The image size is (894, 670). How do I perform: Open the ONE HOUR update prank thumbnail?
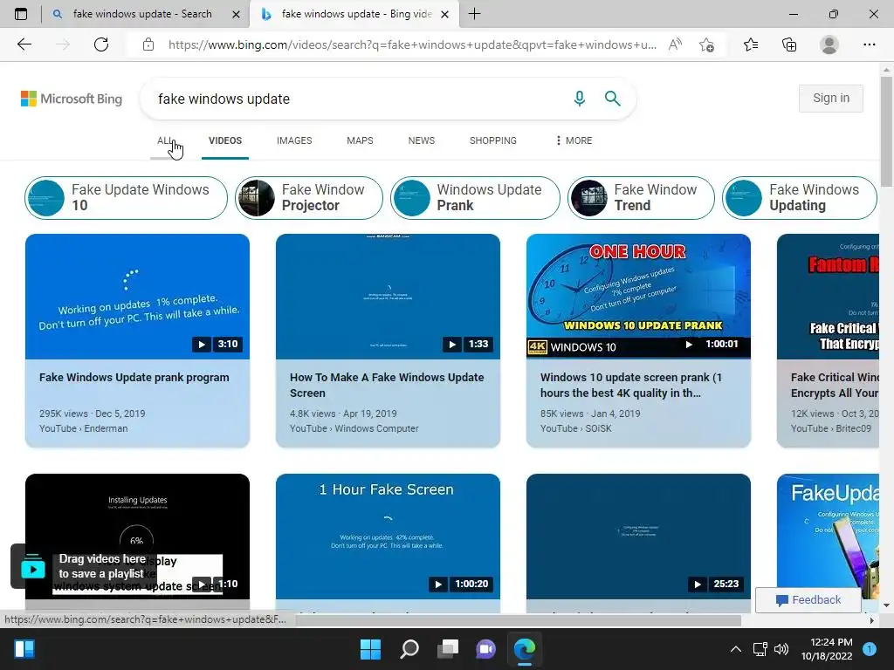pyautogui.click(x=638, y=297)
